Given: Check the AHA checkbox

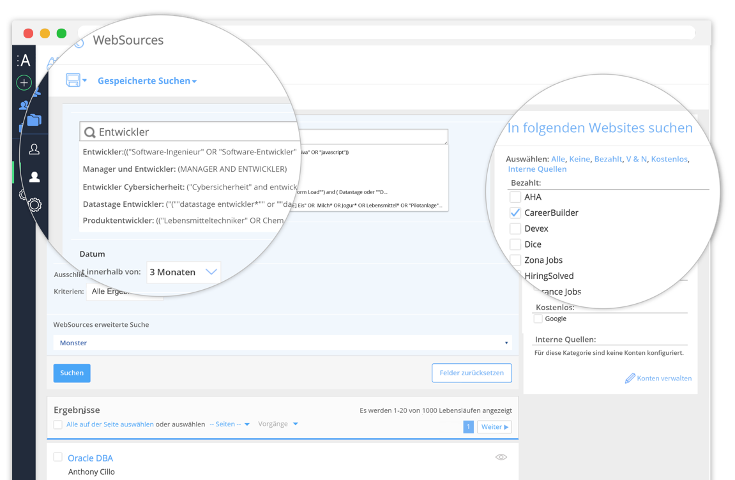Looking at the screenshot, I should click(515, 197).
